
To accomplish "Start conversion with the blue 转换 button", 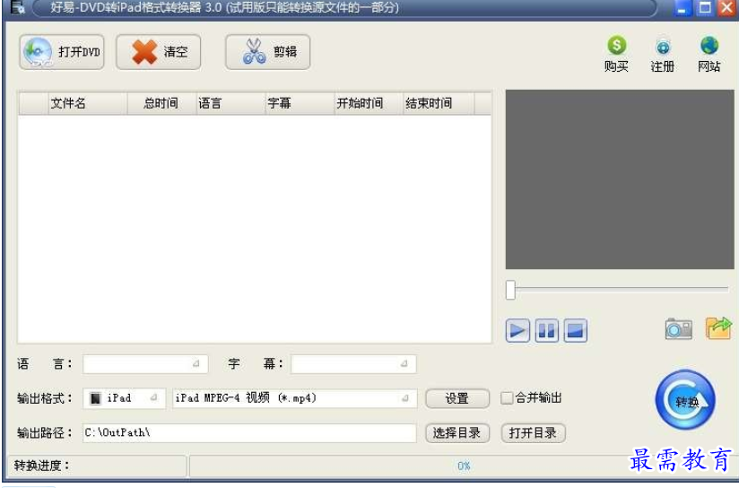I will [x=685, y=400].
